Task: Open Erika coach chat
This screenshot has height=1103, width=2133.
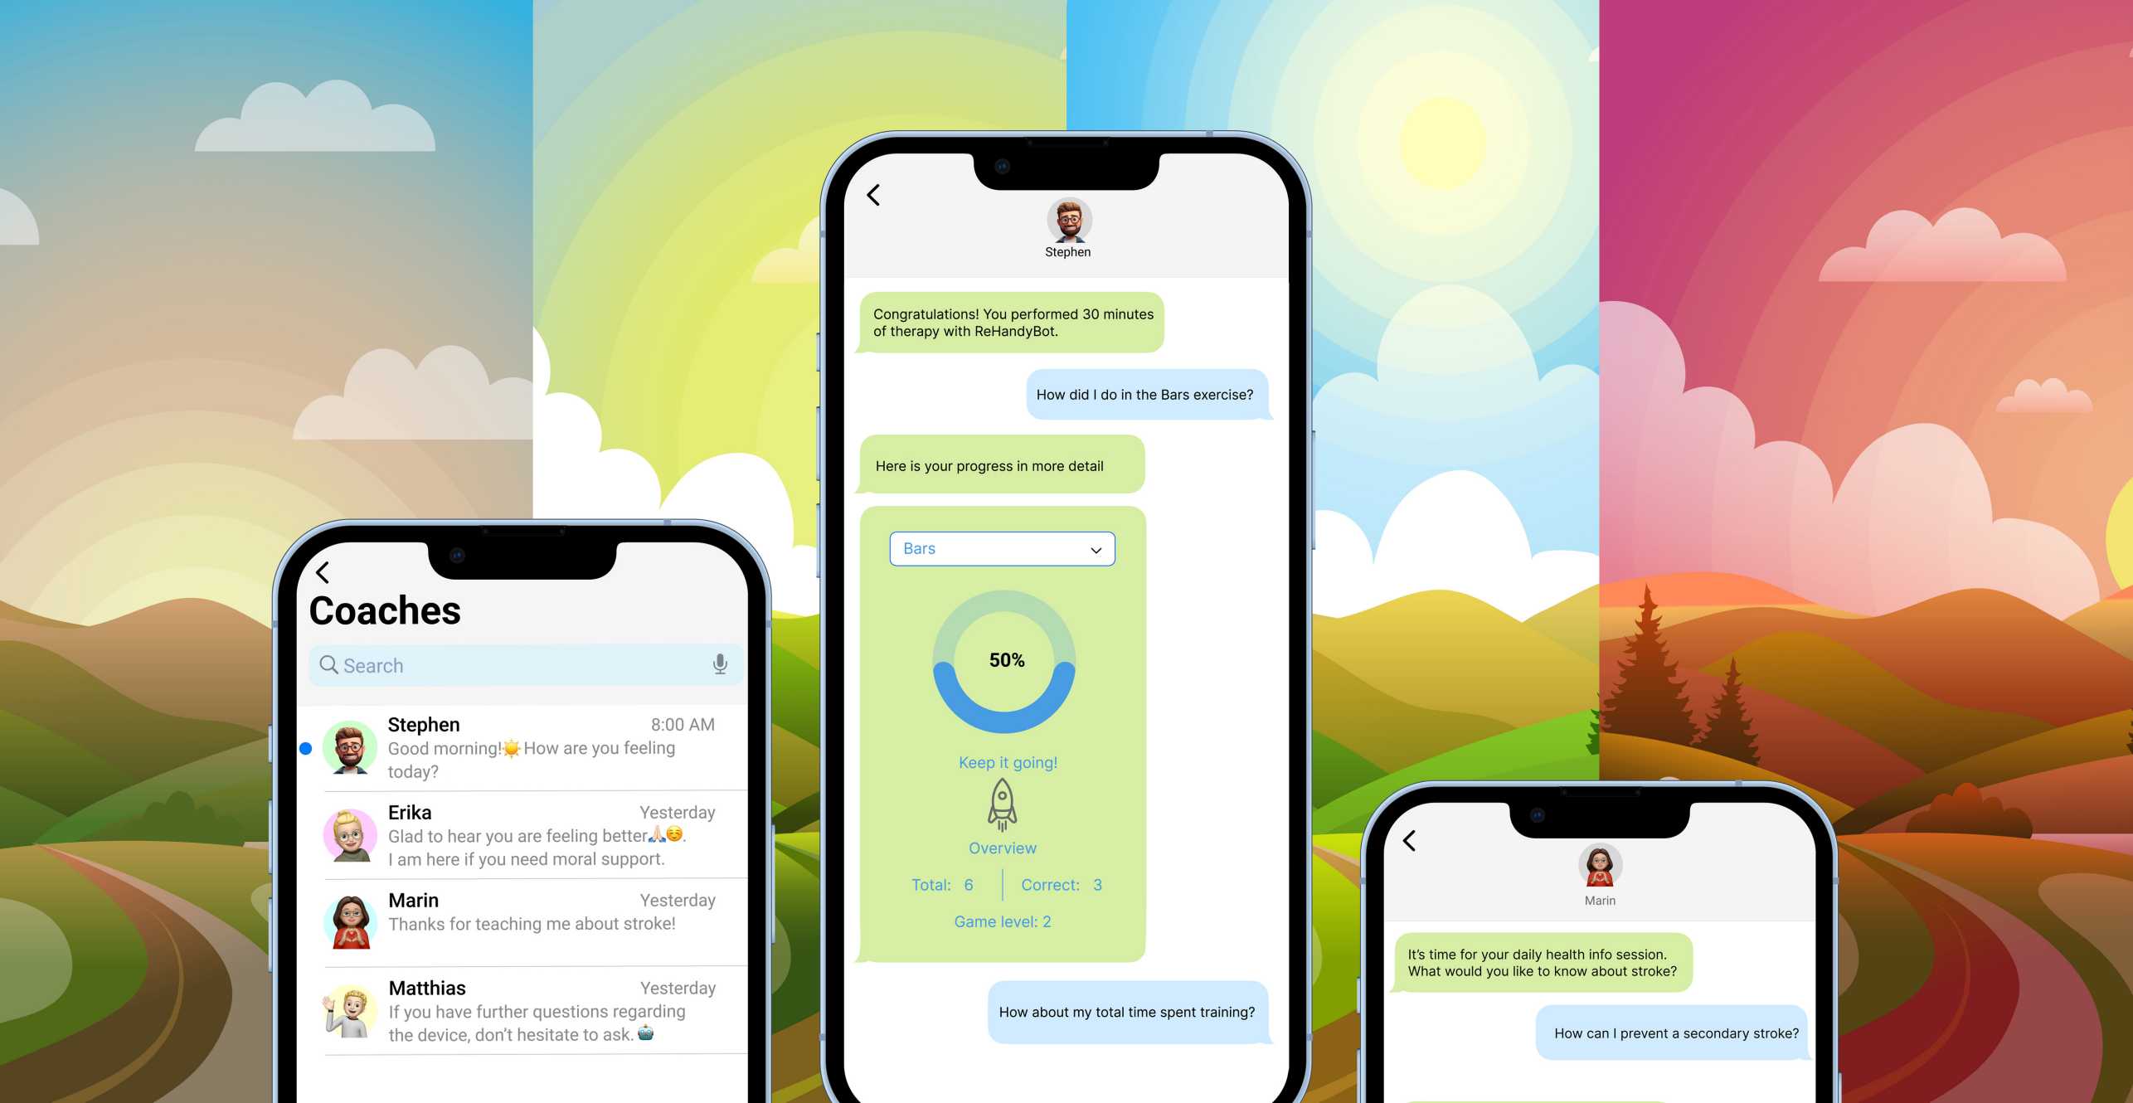Action: point(520,834)
